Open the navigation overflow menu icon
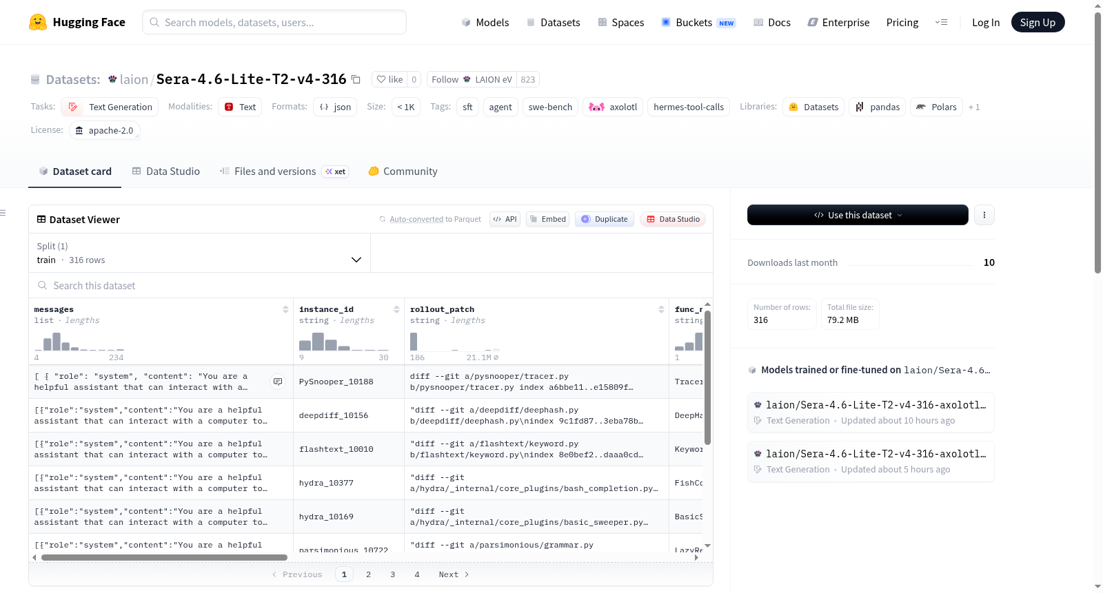 [x=941, y=22]
